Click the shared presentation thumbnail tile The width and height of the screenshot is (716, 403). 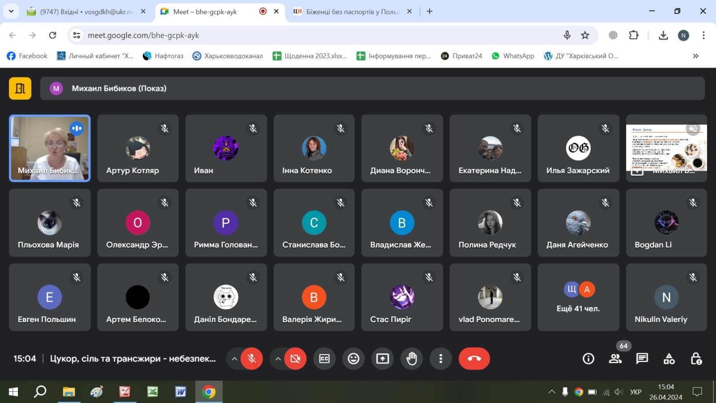coord(666,148)
